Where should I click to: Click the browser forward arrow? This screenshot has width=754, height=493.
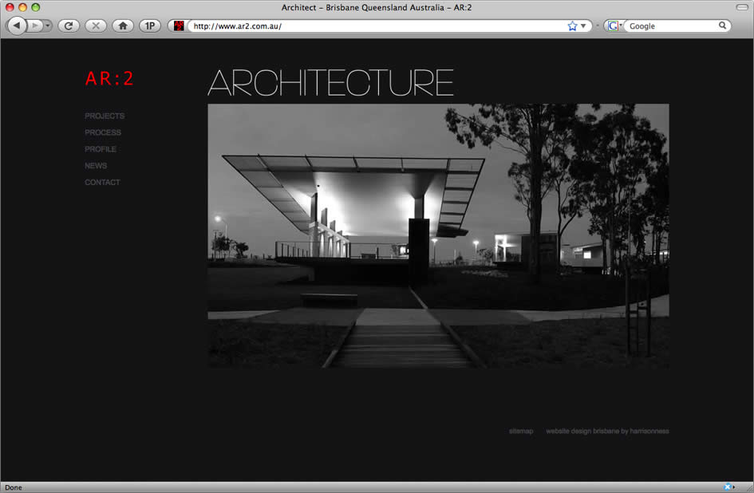tap(34, 26)
